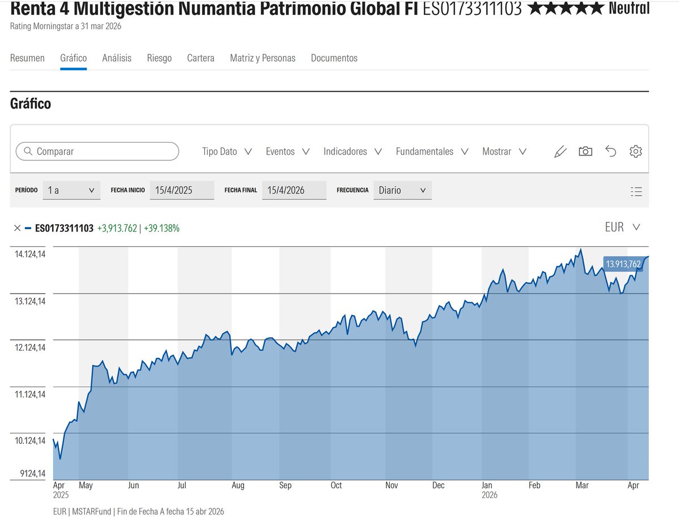Screen dimensions: 679x524
Task: Click the ES0173311103 legend label
Action: pyautogui.click(x=64, y=228)
